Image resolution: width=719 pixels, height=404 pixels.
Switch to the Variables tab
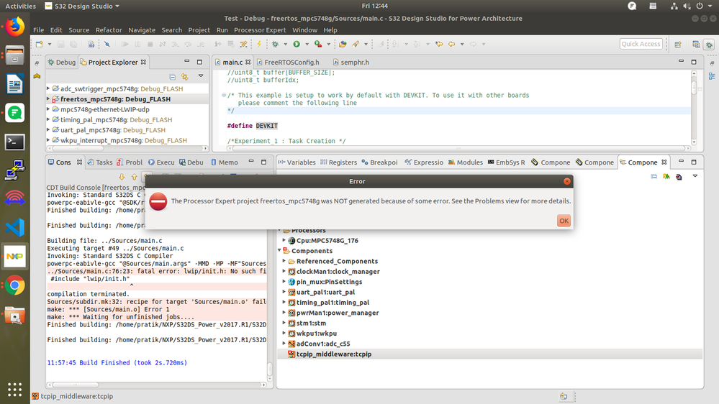pyautogui.click(x=297, y=162)
